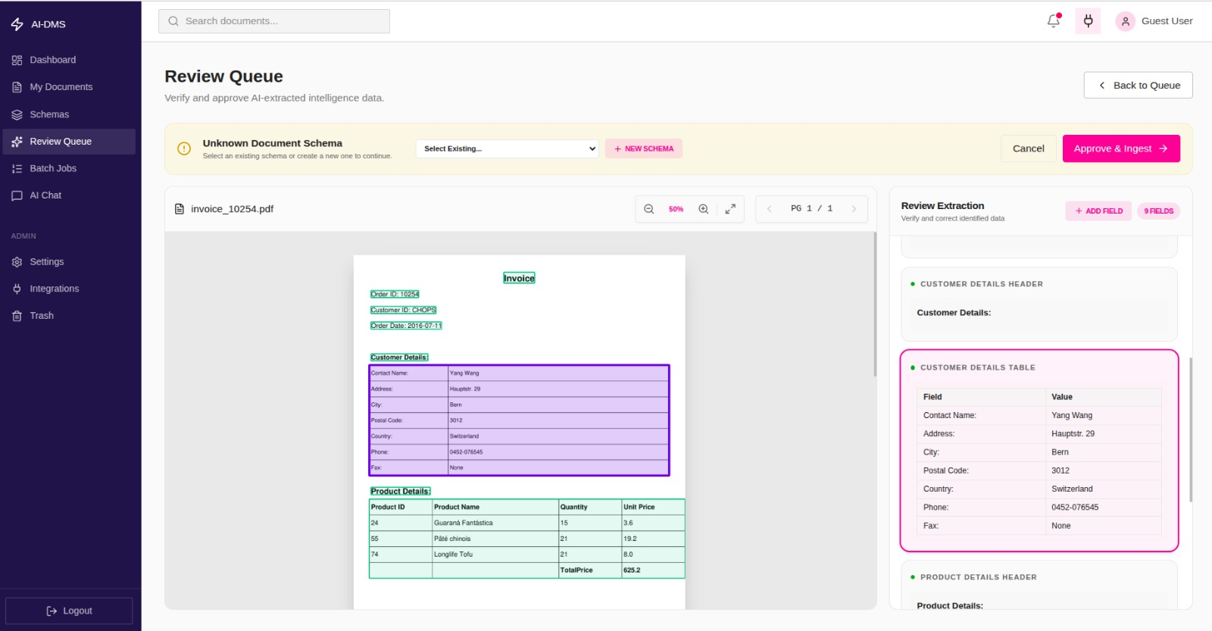Click the Logout button
1212x631 pixels.
(69, 611)
